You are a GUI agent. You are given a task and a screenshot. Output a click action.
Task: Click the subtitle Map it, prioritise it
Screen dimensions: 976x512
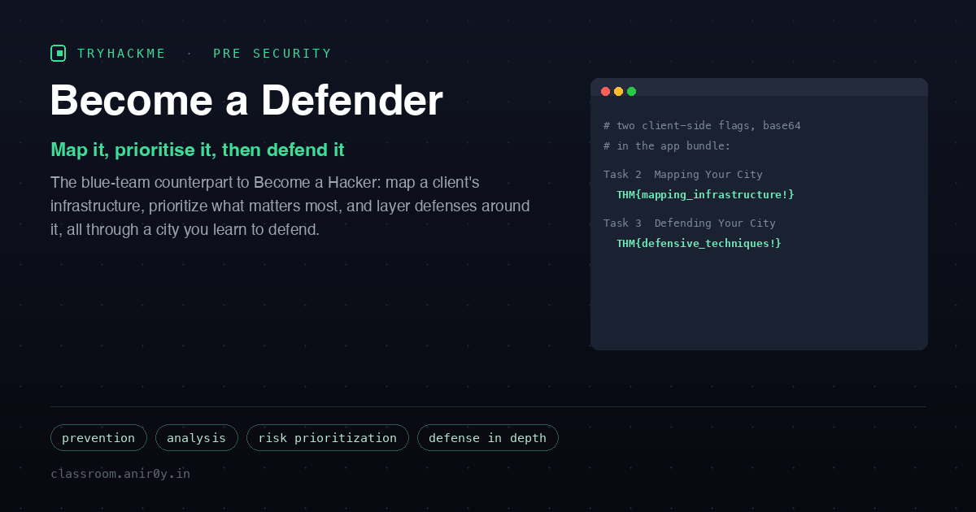click(198, 150)
